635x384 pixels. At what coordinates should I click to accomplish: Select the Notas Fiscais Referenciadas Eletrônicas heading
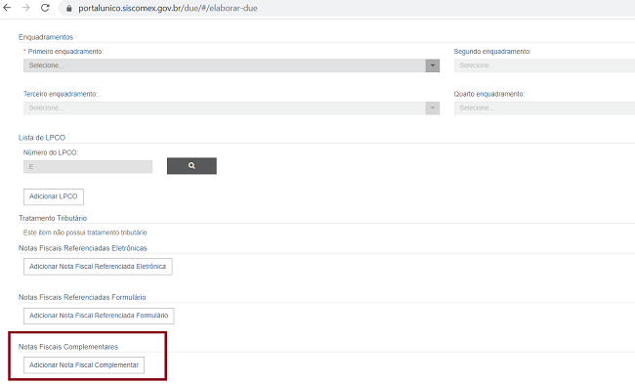point(83,248)
